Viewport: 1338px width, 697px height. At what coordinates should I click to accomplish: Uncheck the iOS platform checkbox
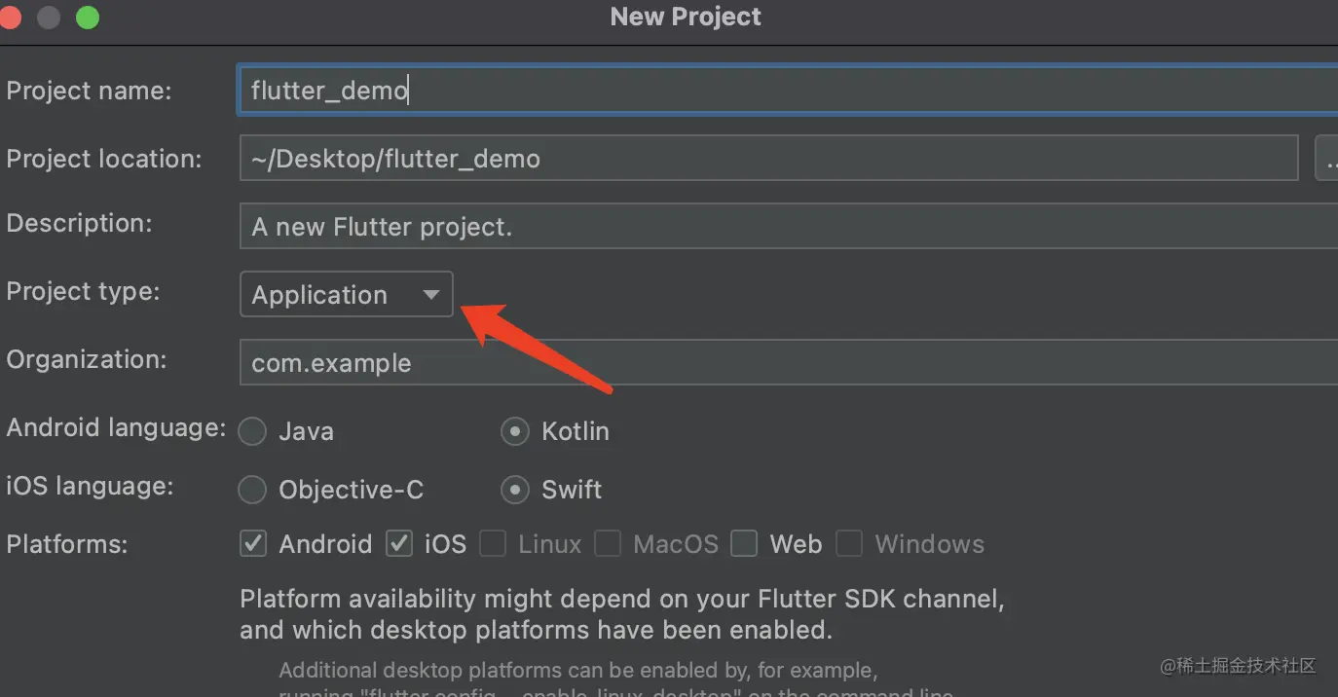coord(399,543)
